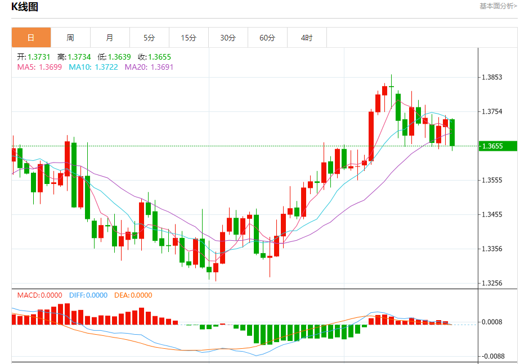Click the 0.0008 MACD axis label

tap(492, 322)
